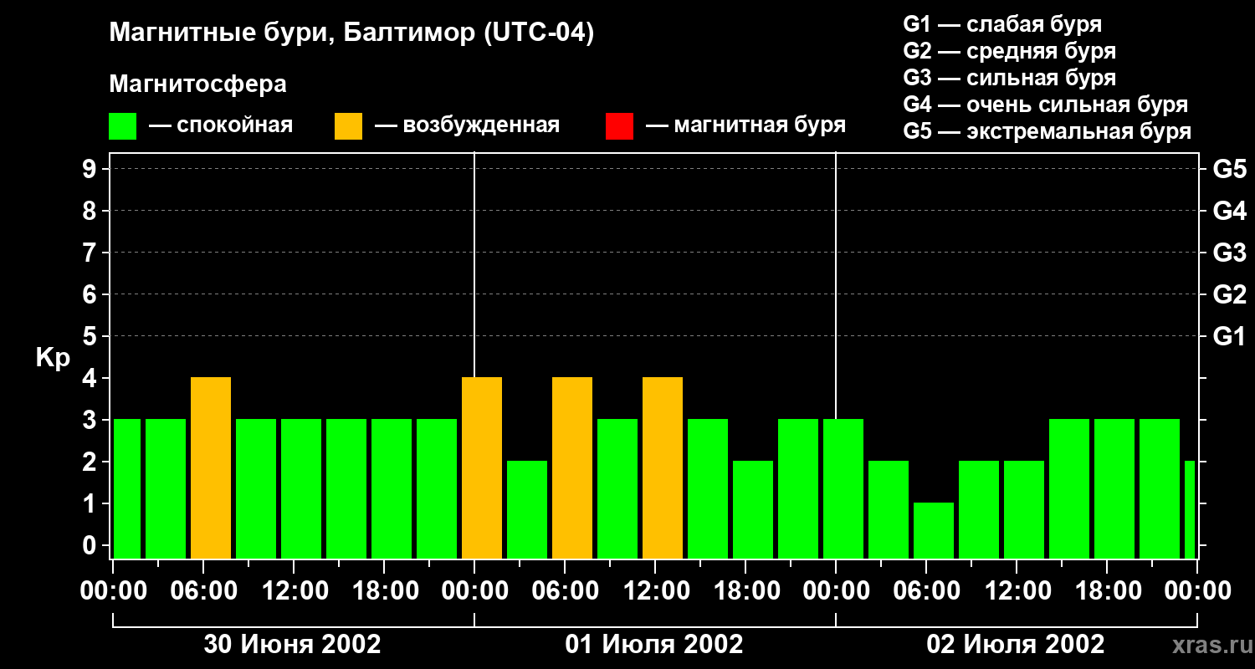Click the '— магнитная буря' legend label
1255x669 pixels.
pyautogui.click(x=745, y=126)
